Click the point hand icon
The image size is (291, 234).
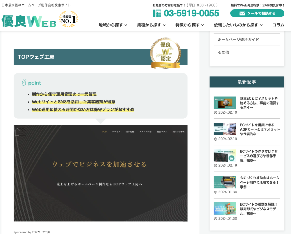pos(24,83)
